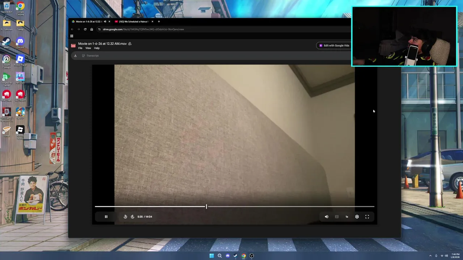Skip forward ten seconds in the video
Viewport: 463px width, 260px height.
tap(132, 217)
